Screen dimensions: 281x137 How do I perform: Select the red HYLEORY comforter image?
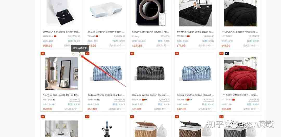(x=240, y=73)
